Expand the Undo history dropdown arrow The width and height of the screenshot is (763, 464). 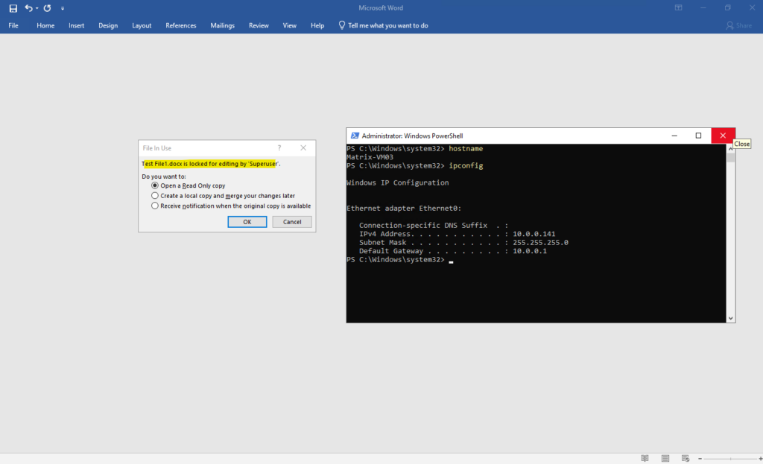[37, 8]
